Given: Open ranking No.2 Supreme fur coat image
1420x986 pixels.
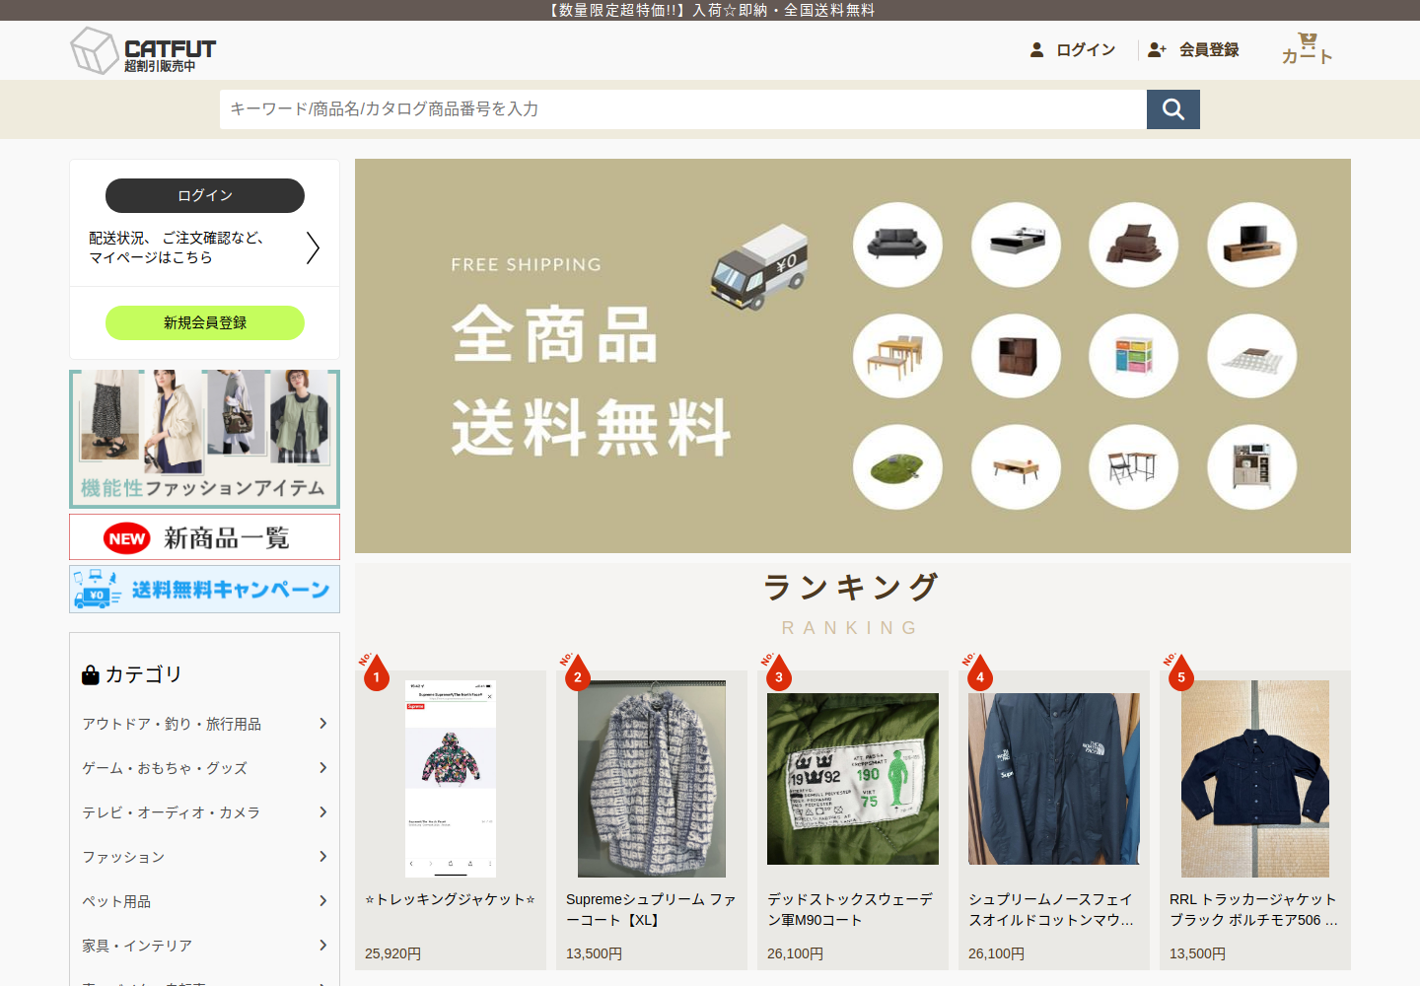Looking at the screenshot, I should point(652,779).
